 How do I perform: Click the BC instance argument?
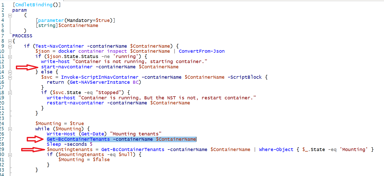click(136, 82)
